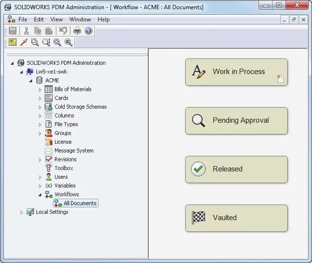Click the Variables (x) icon

49,186
